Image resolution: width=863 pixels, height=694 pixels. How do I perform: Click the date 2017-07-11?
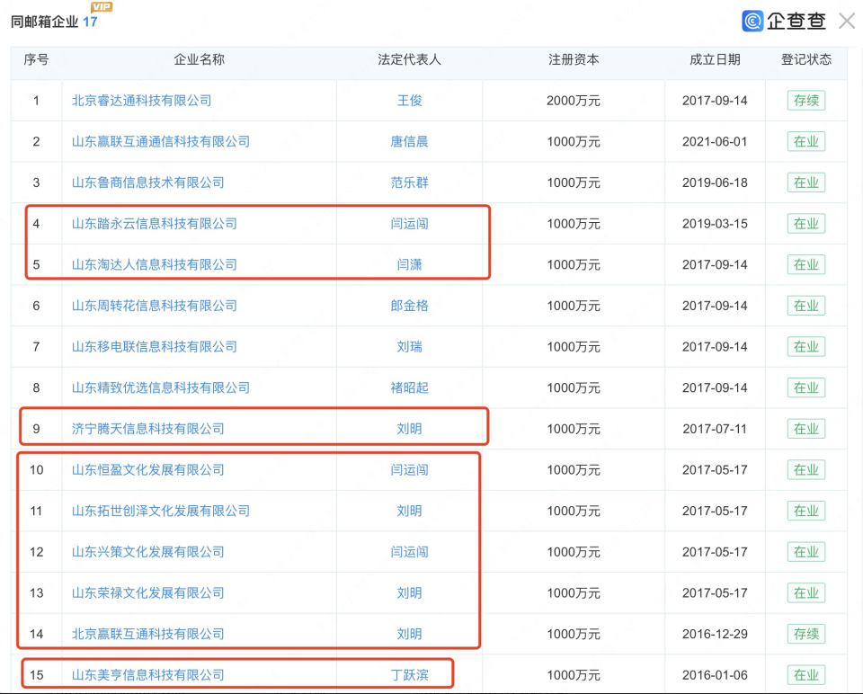[715, 429]
